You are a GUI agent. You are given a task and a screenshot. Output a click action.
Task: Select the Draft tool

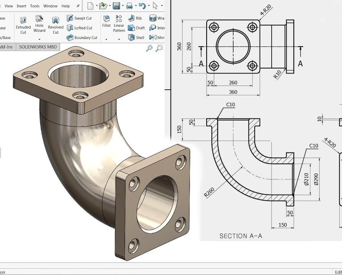pos(136,28)
